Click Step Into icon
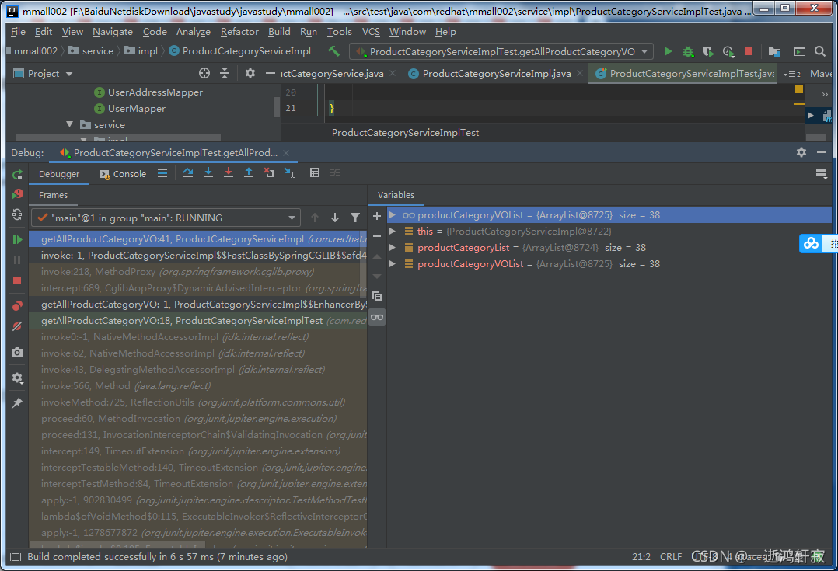Screen dimensions: 838x571 coord(208,172)
